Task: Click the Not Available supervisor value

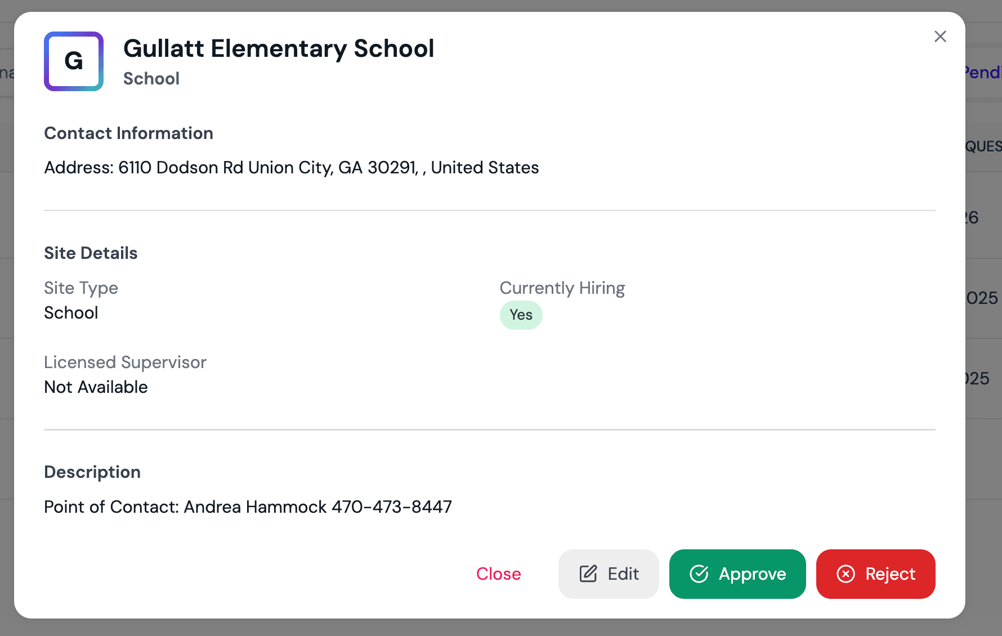Action: [96, 387]
